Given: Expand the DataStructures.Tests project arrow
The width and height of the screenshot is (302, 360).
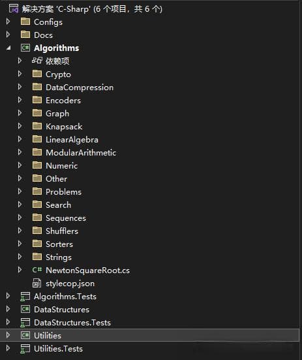Looking at the screenshot, I should (8, 322).
